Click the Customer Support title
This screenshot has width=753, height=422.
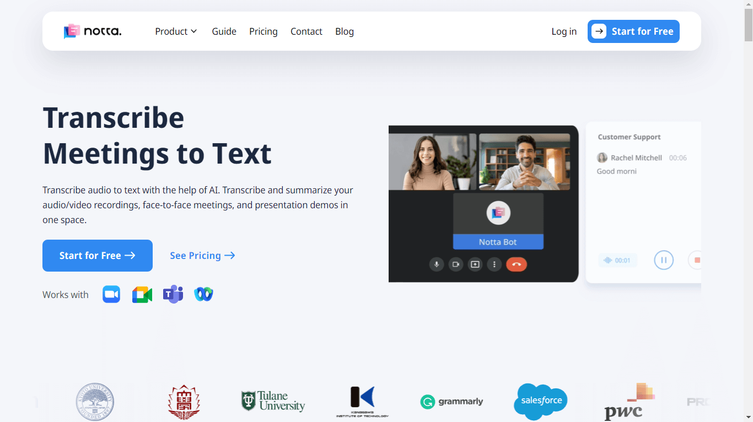629,137
